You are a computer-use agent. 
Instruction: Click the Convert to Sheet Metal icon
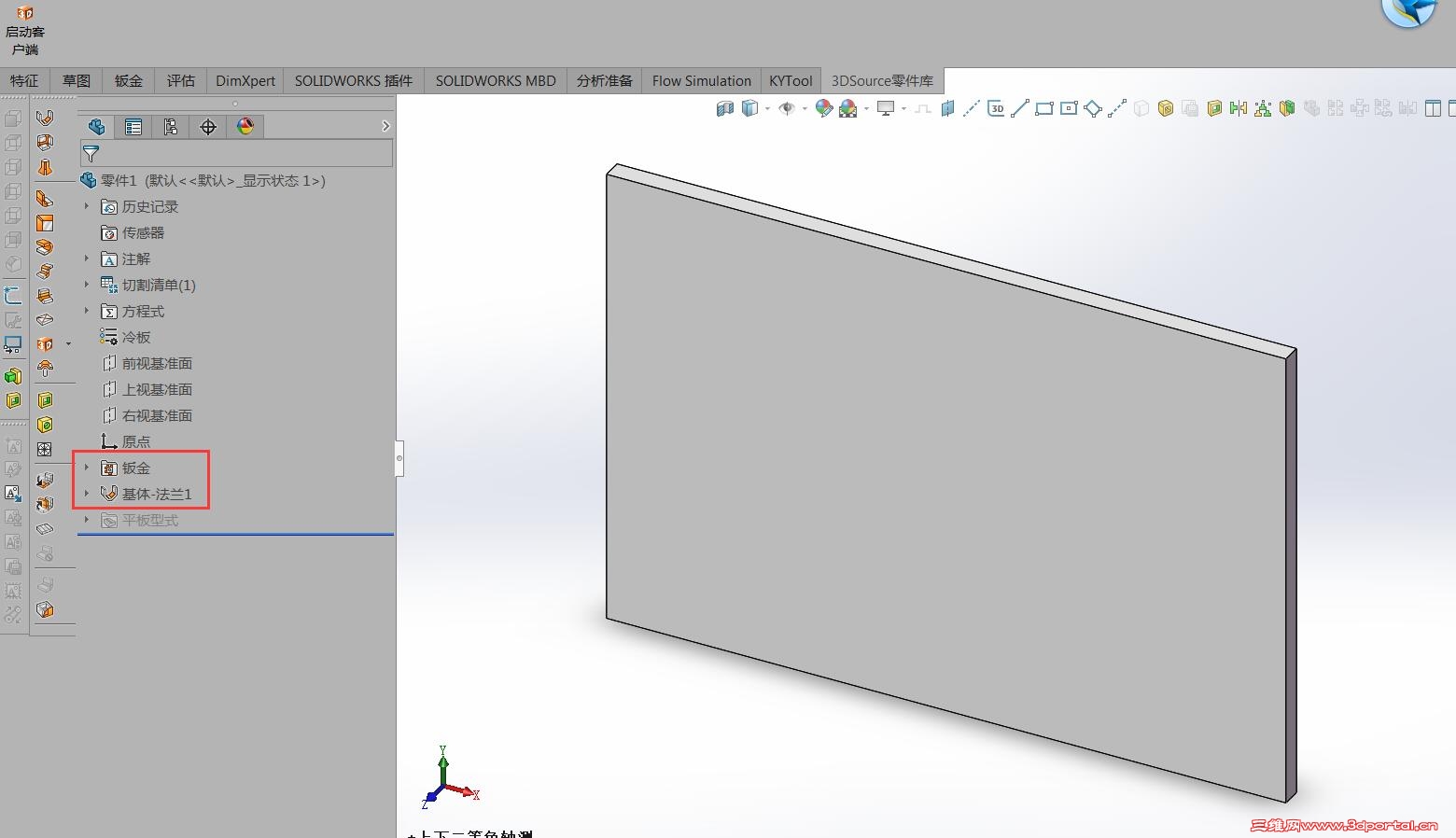pyautogui.click(x=45, y=142)
